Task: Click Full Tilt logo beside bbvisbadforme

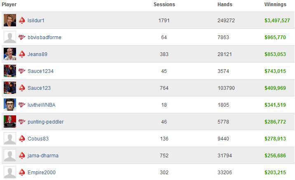Action: pyautogui.click(x=22, y=37)
